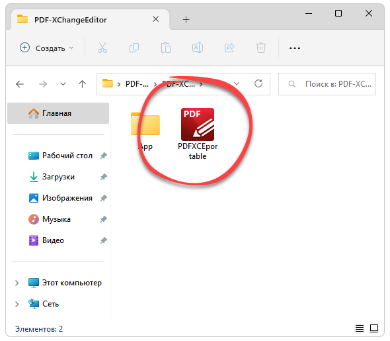Click the Share icon in toolbar
390x341 pixels.
229,48
